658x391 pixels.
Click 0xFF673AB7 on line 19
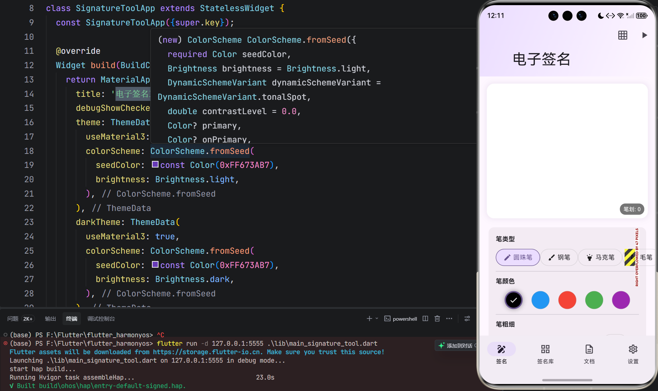pos(245,165)
